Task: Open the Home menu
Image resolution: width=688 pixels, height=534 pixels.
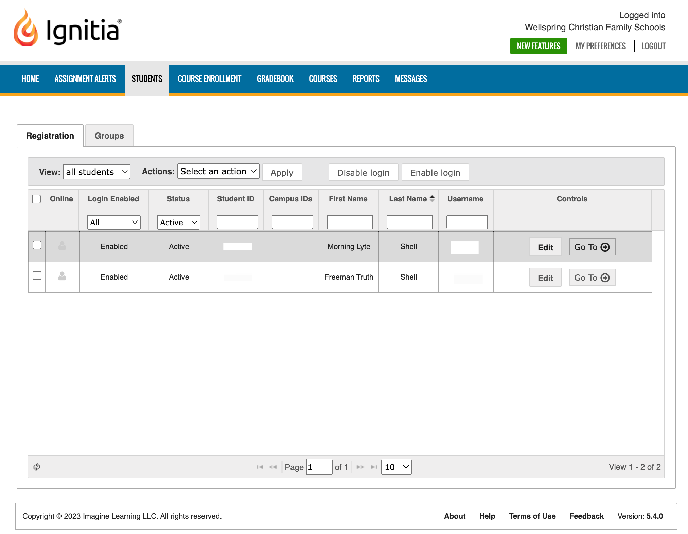Action: click(30, 79)
